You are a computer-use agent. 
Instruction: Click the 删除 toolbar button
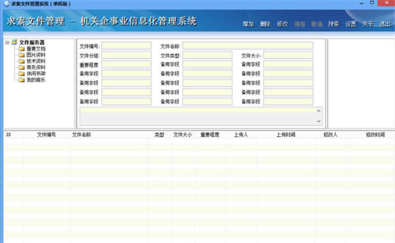(x=265, y=24)
